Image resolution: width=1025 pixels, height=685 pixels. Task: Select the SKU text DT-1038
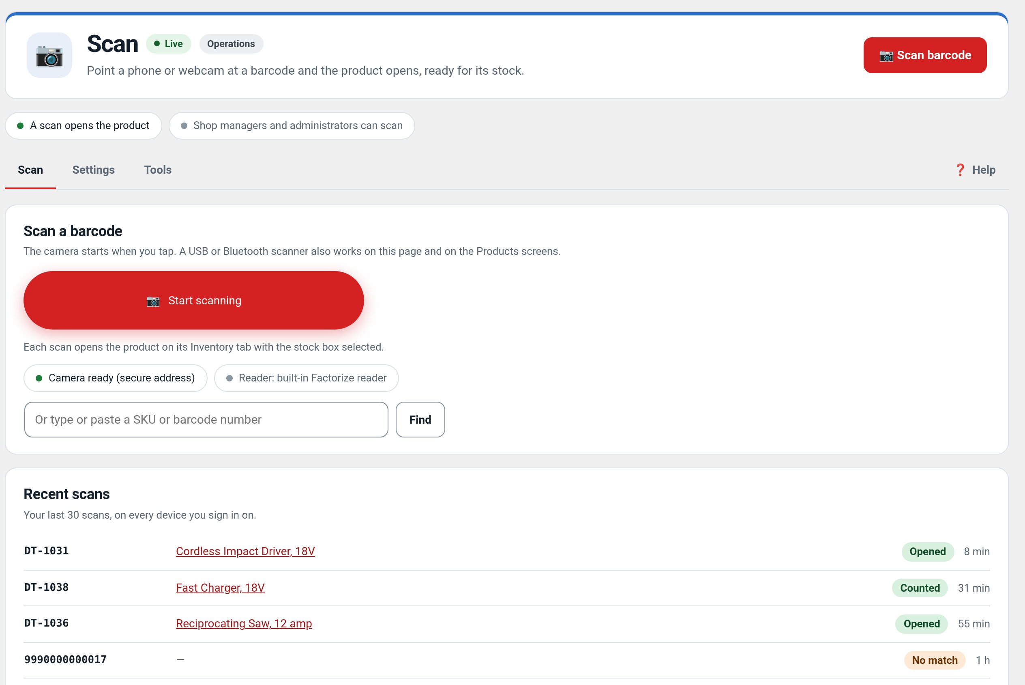(x=46, y=587)
